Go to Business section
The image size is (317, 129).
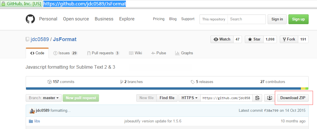click(104, 19)
